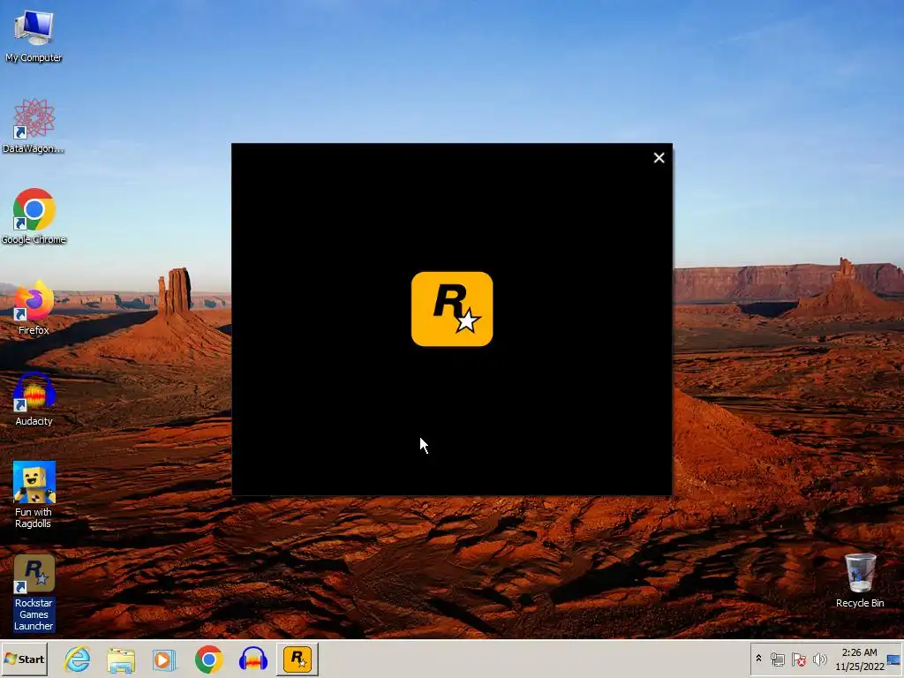
Task: Close the Rockstar launcher splash window
Action: coord(659,158)
